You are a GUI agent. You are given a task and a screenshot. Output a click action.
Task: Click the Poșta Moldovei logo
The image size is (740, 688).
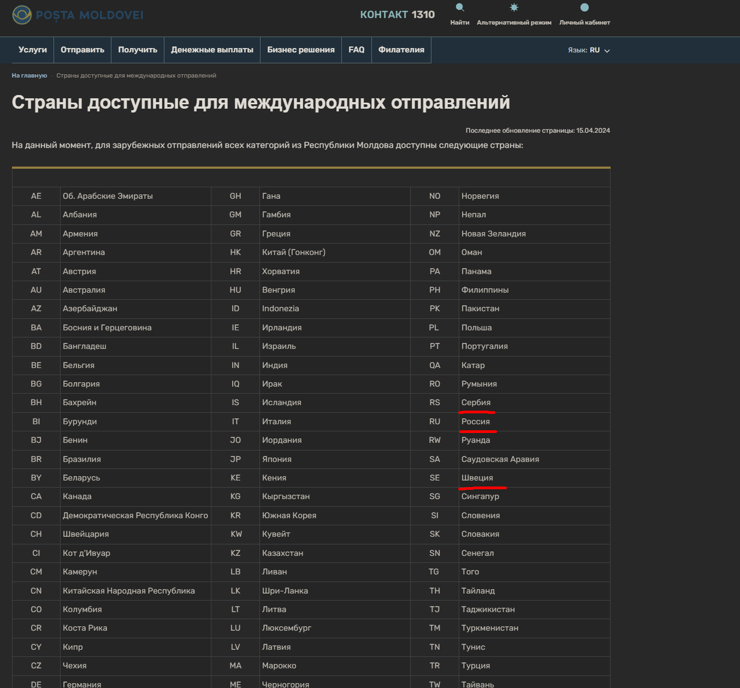[78, 15]
